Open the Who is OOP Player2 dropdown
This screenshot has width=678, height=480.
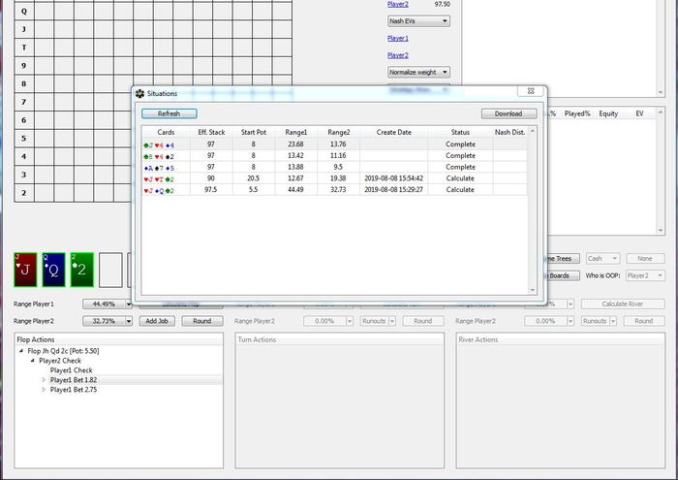coord(645,275)
